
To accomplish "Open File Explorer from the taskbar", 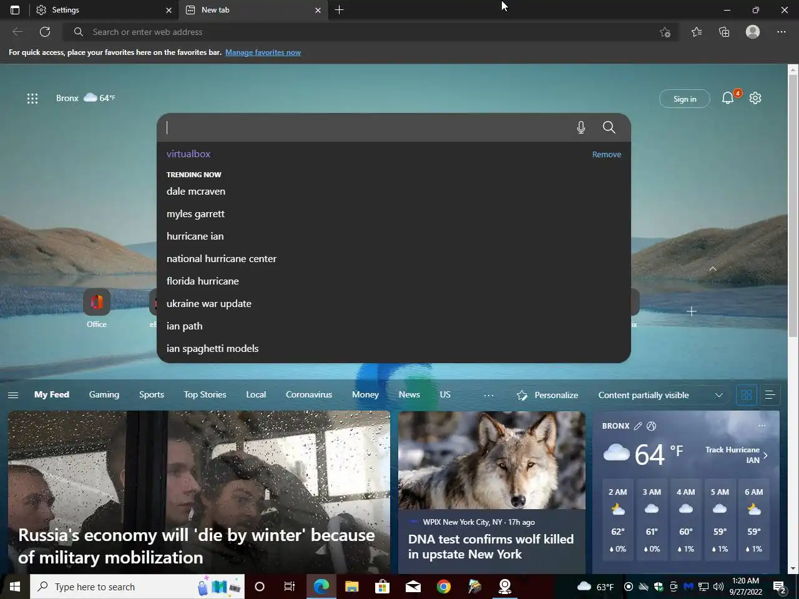I will click(351, 587).
